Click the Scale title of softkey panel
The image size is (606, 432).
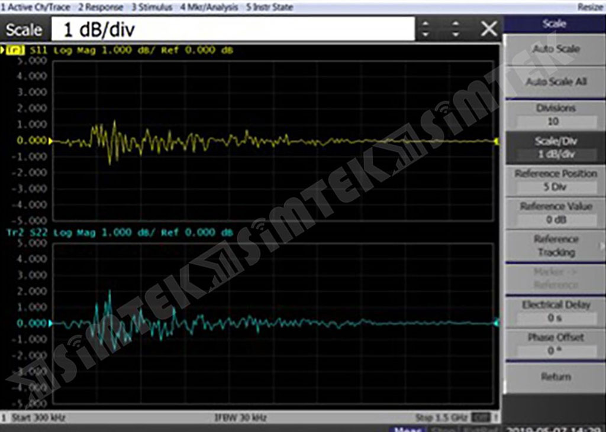(554, 24)
